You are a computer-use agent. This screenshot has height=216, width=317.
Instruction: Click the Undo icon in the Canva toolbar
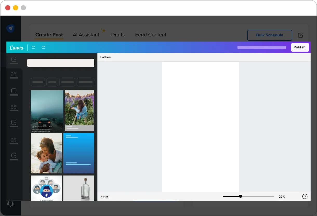coord(33,47)
